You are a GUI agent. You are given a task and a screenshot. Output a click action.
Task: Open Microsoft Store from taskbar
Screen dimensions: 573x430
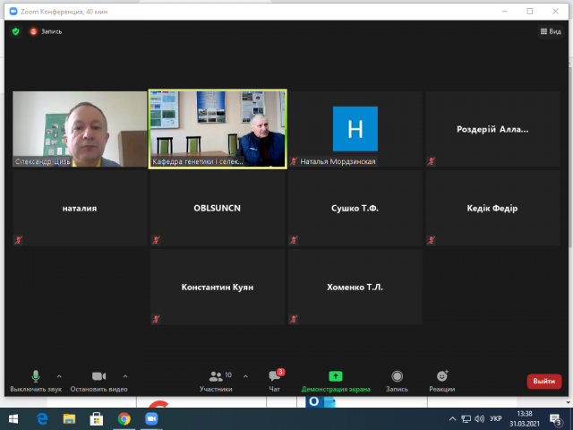97,418
